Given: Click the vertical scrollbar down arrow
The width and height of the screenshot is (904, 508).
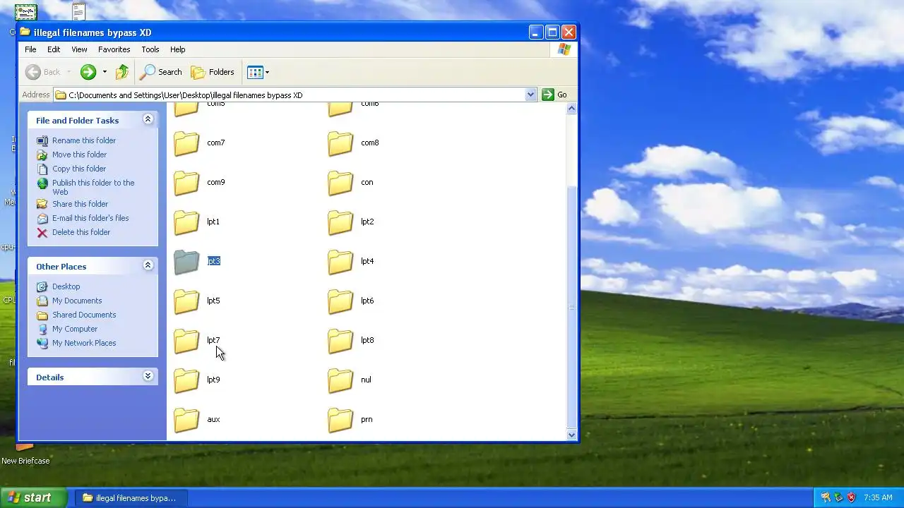Looking at the screenshot, I should [x=571, y=435].
